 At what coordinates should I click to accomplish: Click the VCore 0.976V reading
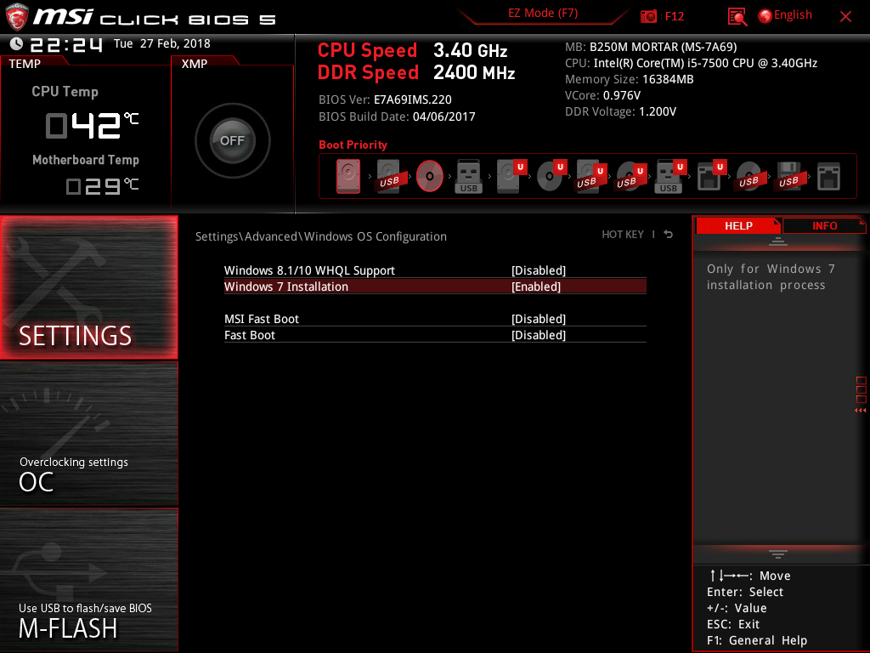pyautogui.click(x=602, y=95)
